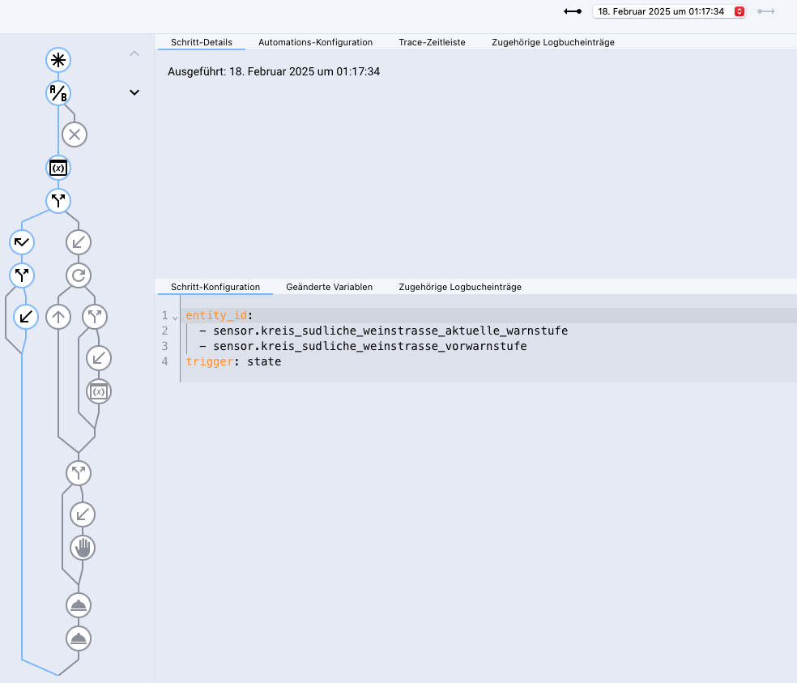Click the trigger: state line in the code editor
Image resolution: width=797 pixels, height=683 pixels.
pos(233,361)
